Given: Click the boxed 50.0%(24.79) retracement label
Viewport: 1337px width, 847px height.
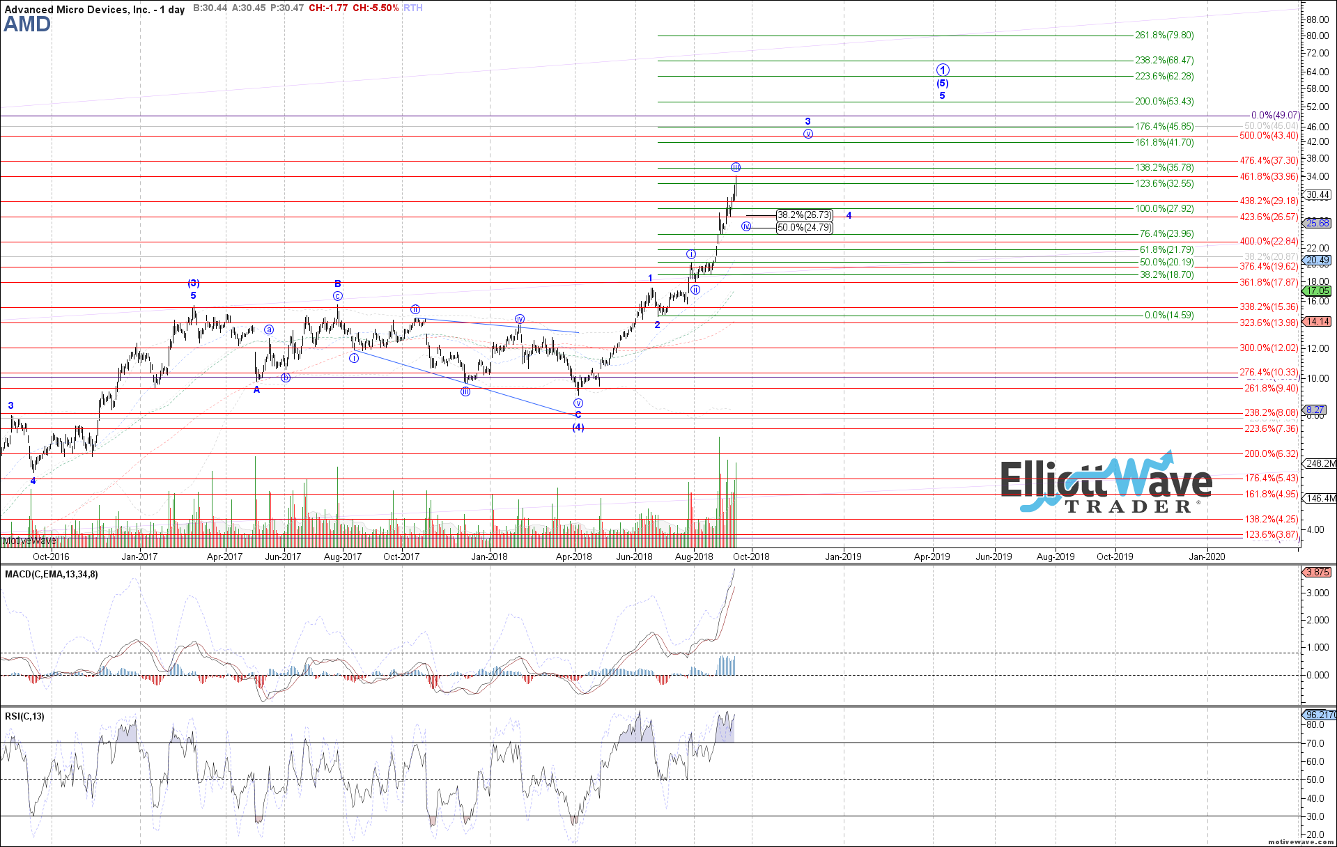Looking at the screenshot, I should point(805,228).
